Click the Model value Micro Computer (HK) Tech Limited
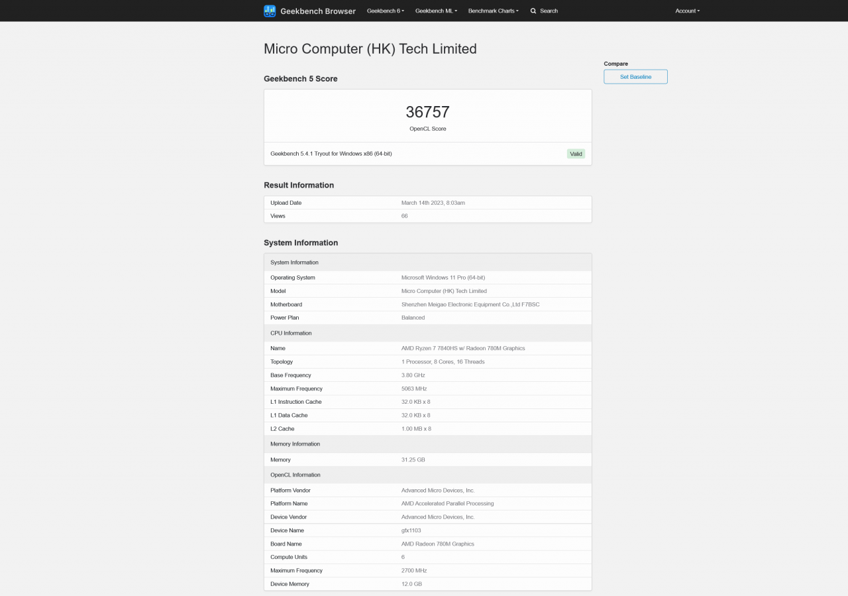 pos(444,291)
